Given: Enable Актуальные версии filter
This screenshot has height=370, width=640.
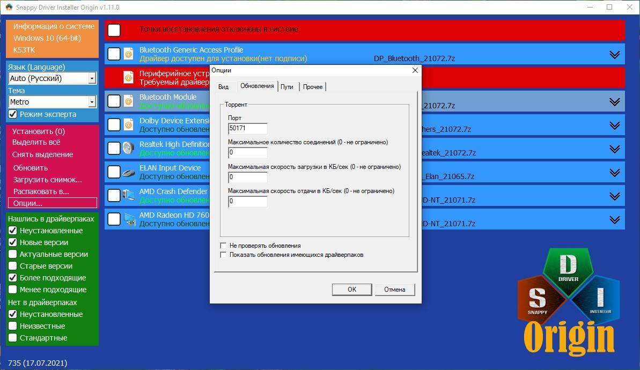Looking at the screenshot, I should click(x=13, y=254).
